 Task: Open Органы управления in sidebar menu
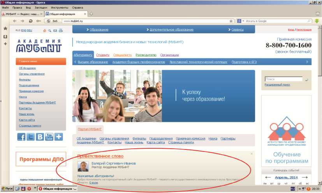click(32, 74)
